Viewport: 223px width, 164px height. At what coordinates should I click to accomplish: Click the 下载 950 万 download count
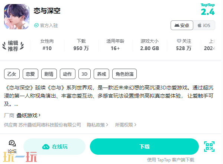coord(81,45)
